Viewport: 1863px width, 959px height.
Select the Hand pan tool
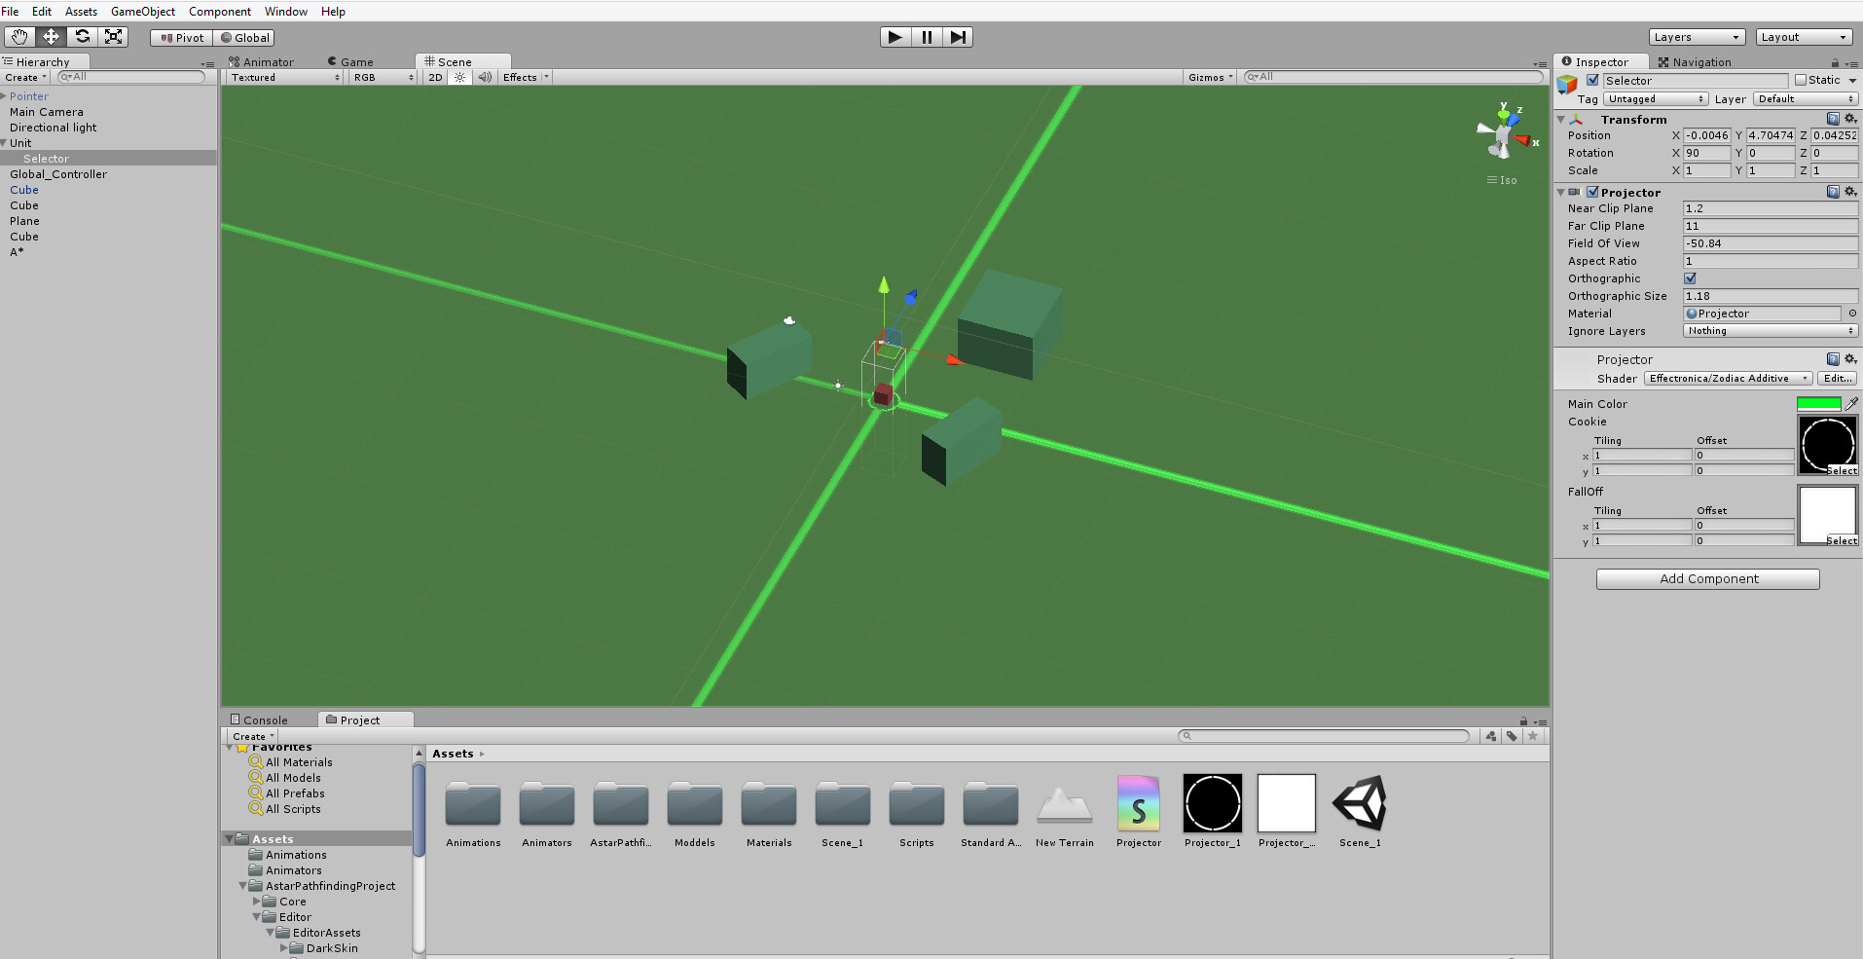tap(19, 36)
